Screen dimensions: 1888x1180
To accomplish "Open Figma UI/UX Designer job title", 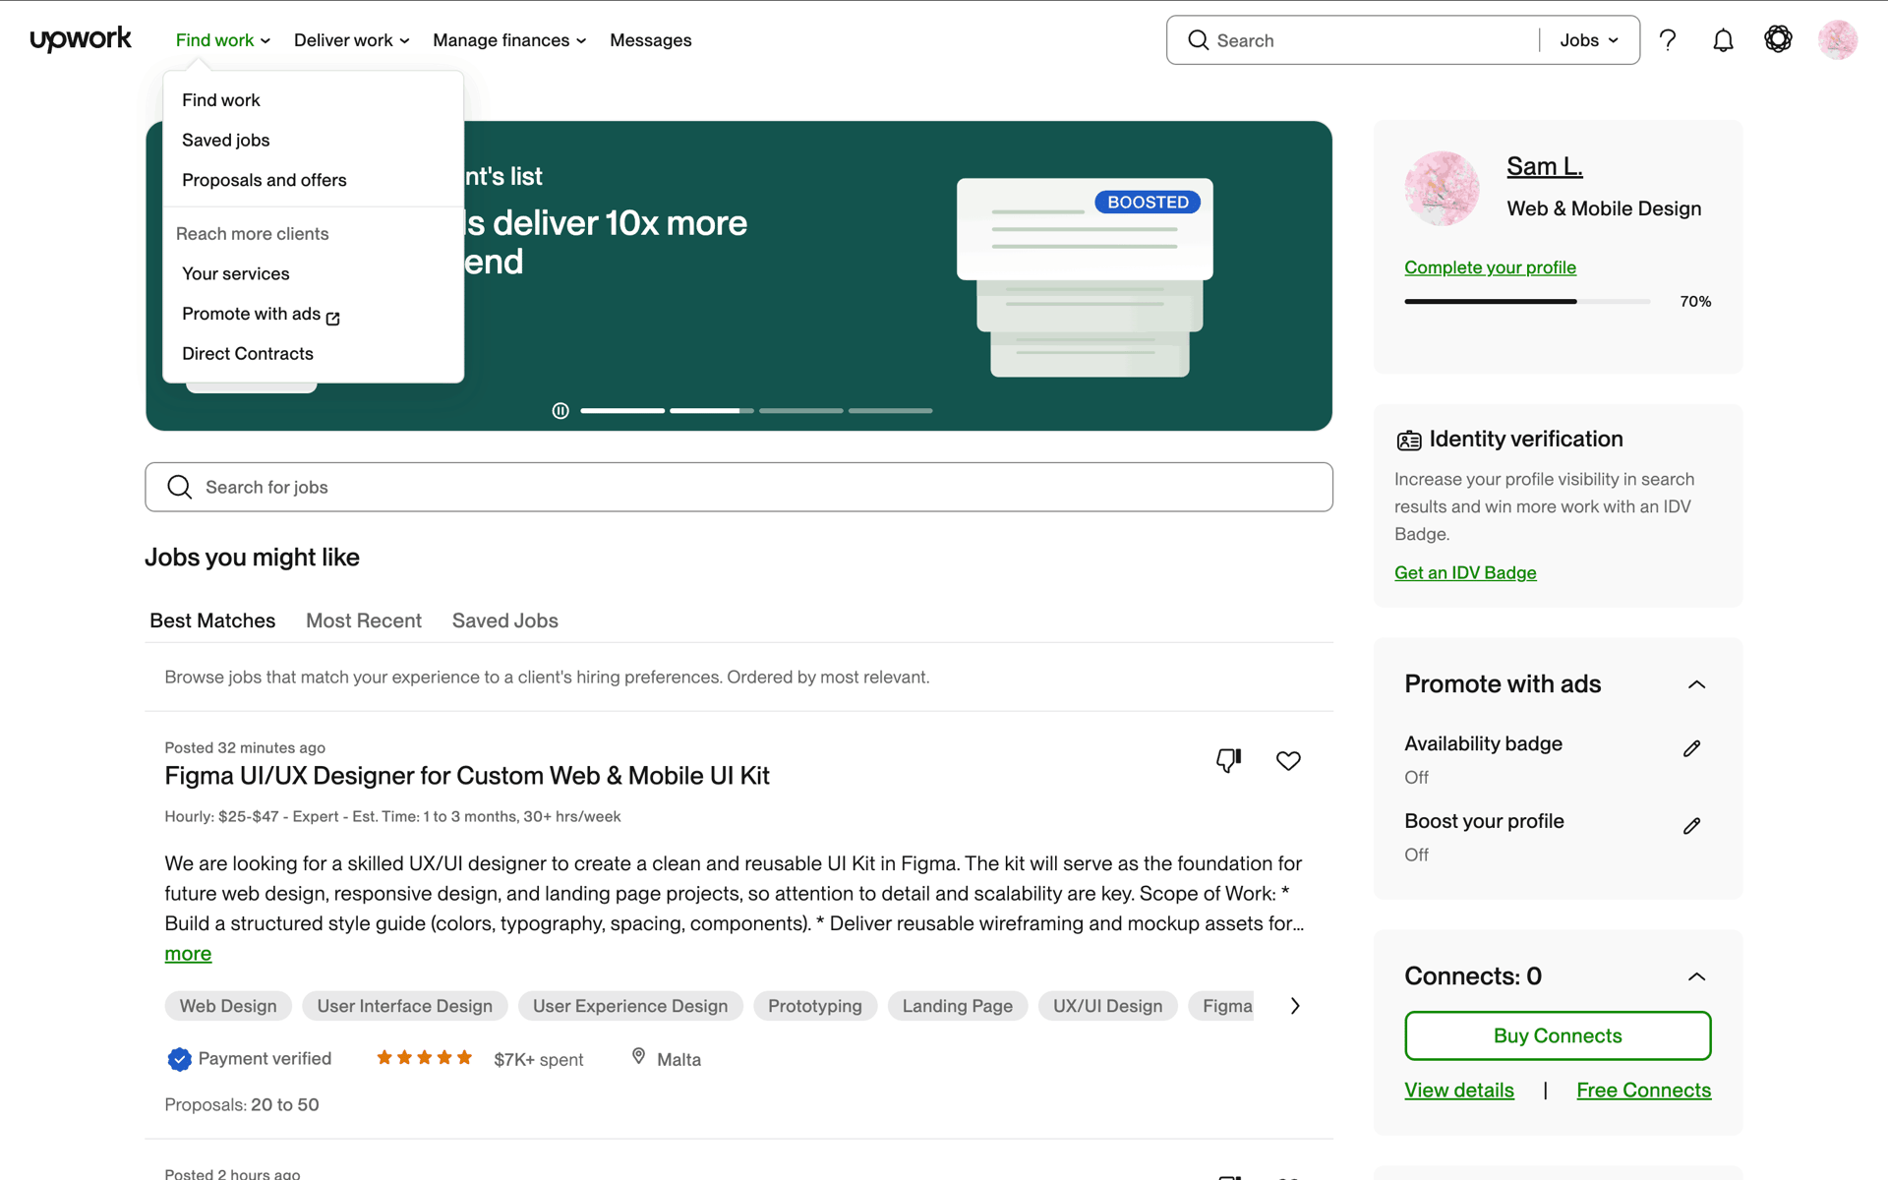I will 467,776.
